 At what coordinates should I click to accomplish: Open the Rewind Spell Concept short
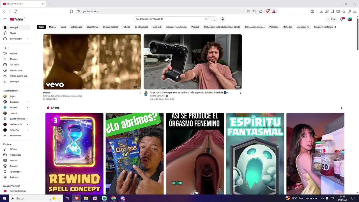click(x=74, y=154)
